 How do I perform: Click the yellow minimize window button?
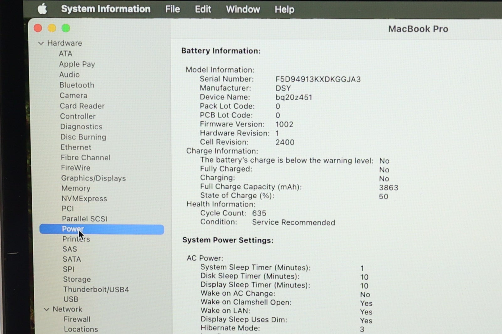click(x=52, y=28)
